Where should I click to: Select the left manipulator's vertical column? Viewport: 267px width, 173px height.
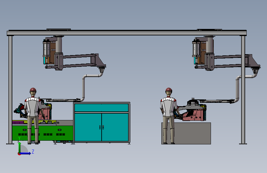(x=59, y=45)
